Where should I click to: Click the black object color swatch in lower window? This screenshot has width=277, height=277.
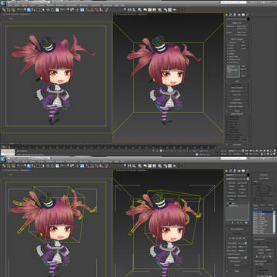249,175
